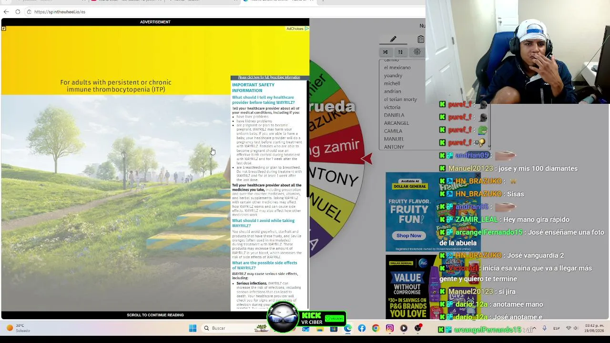Select entry 'ANTONY' in the entries list
The width and height of the screenshot is (610, 343).
(x=394, y=147)
